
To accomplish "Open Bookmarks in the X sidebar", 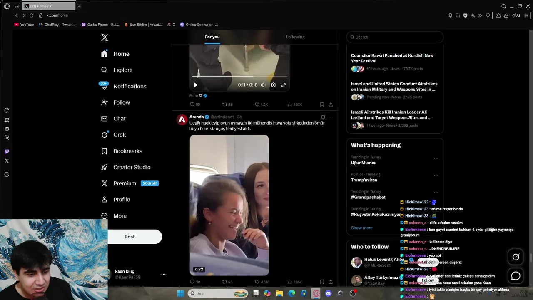I will [122, 151].
